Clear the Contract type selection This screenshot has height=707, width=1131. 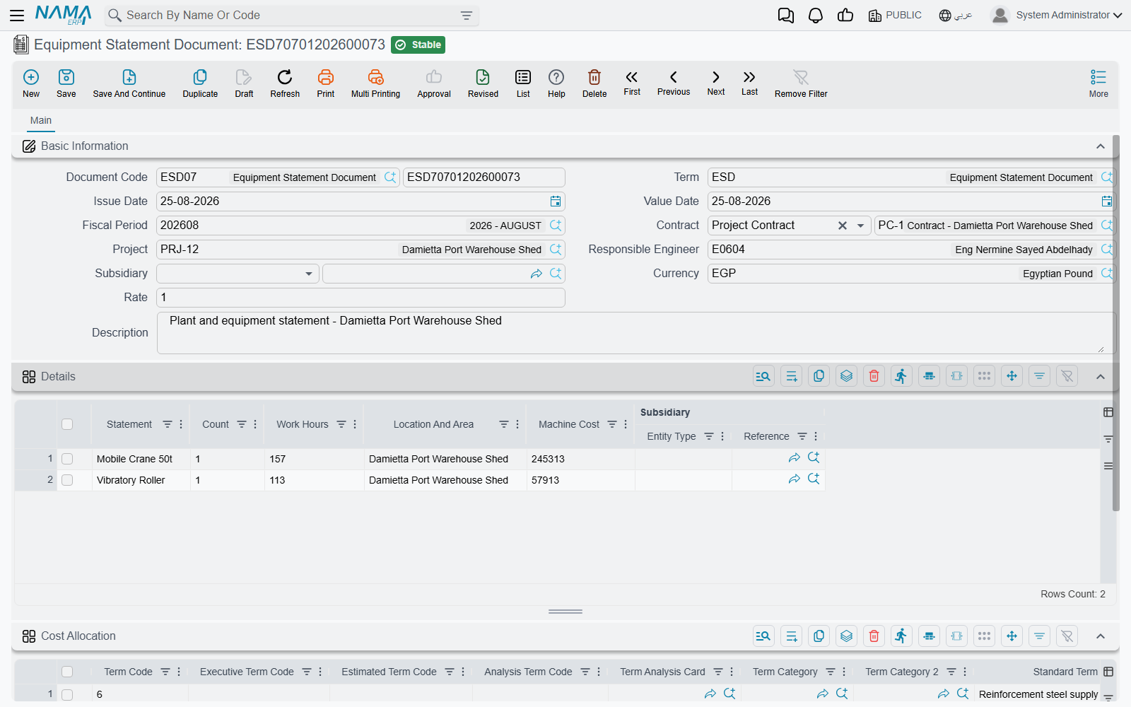[843, 226]
